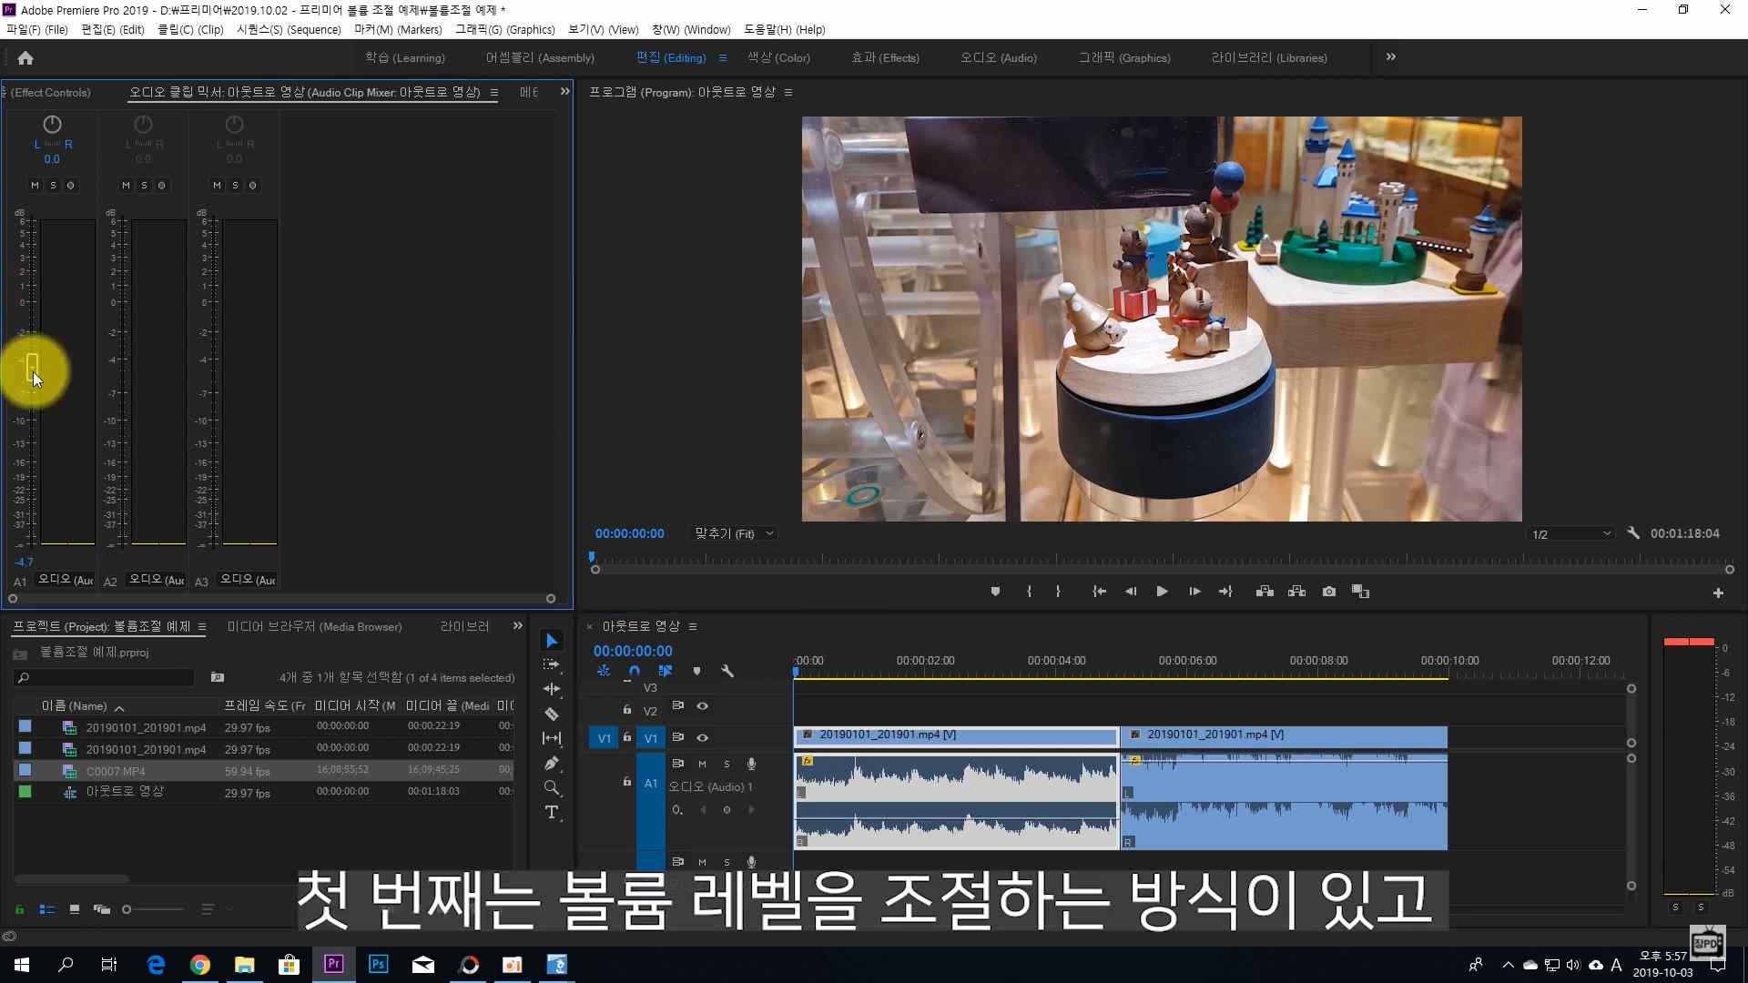Click the Home icon
Viewport: 1748px width, 983px height.
[25, 58]
